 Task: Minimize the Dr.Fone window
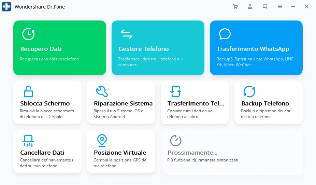(x=293, y=6)
